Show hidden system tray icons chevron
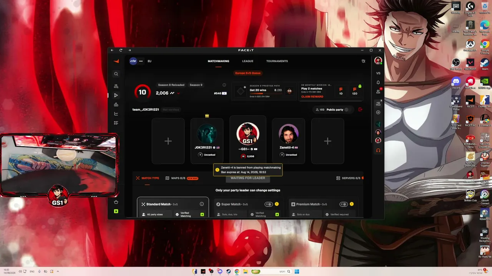This screenshot has width=492, height=276. pos(58,271)
